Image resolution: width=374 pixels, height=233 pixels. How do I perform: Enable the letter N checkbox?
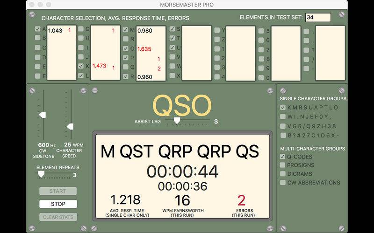click(125, 39)
